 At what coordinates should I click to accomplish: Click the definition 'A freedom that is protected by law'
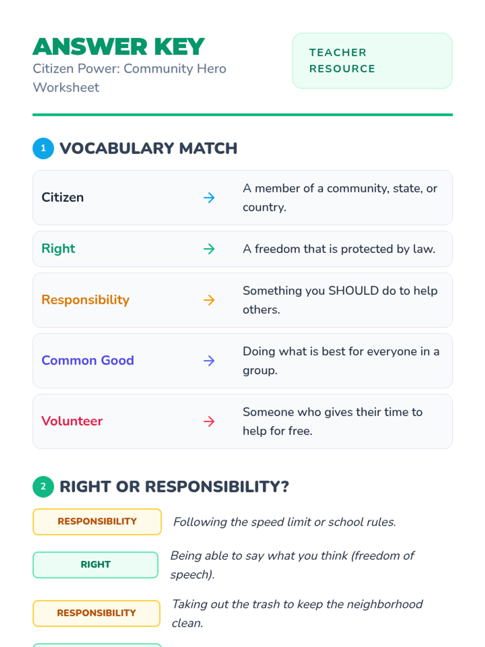[x=339, y=249]
